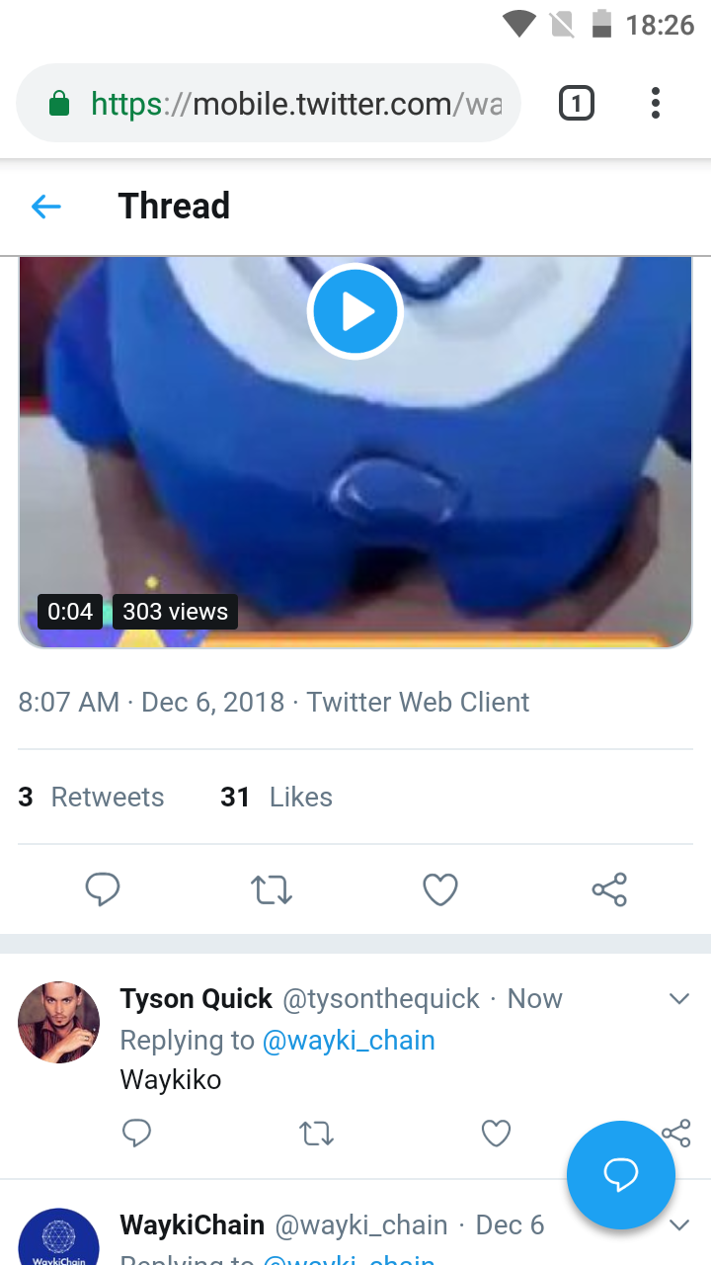Reply to the video tweet
Viewport: 711px width, 1265px height.
coord(103,889)
